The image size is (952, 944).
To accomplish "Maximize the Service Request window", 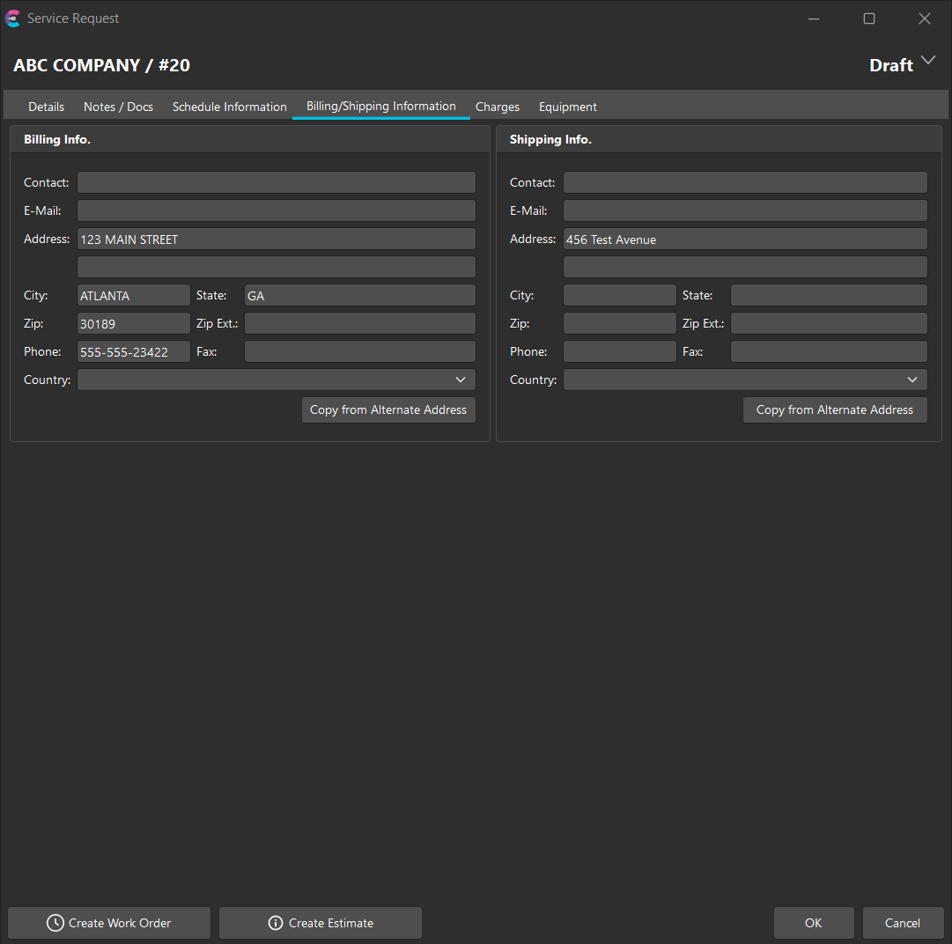I will 869,18.
